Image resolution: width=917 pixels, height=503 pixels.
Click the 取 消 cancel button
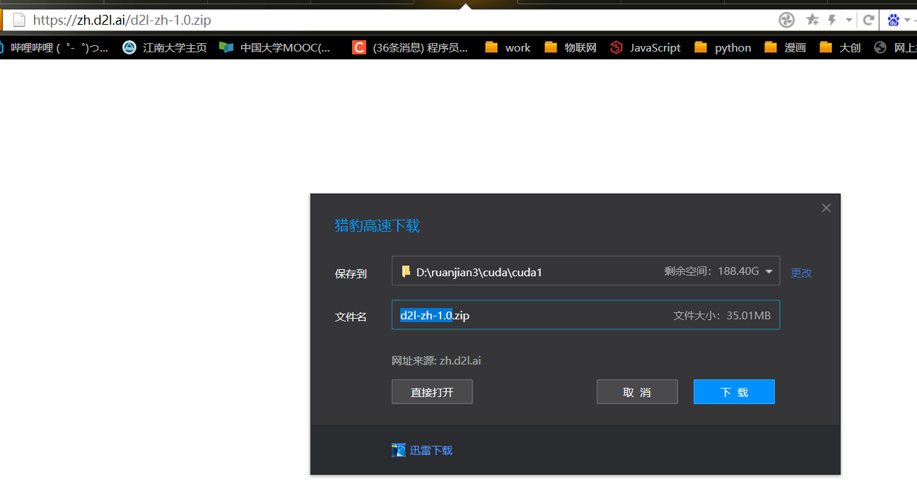[637, 392]
